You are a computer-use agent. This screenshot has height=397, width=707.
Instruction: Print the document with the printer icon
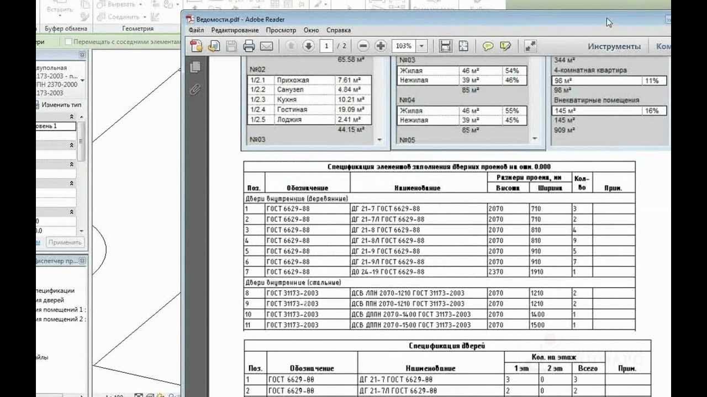click(x=249, y=46)
